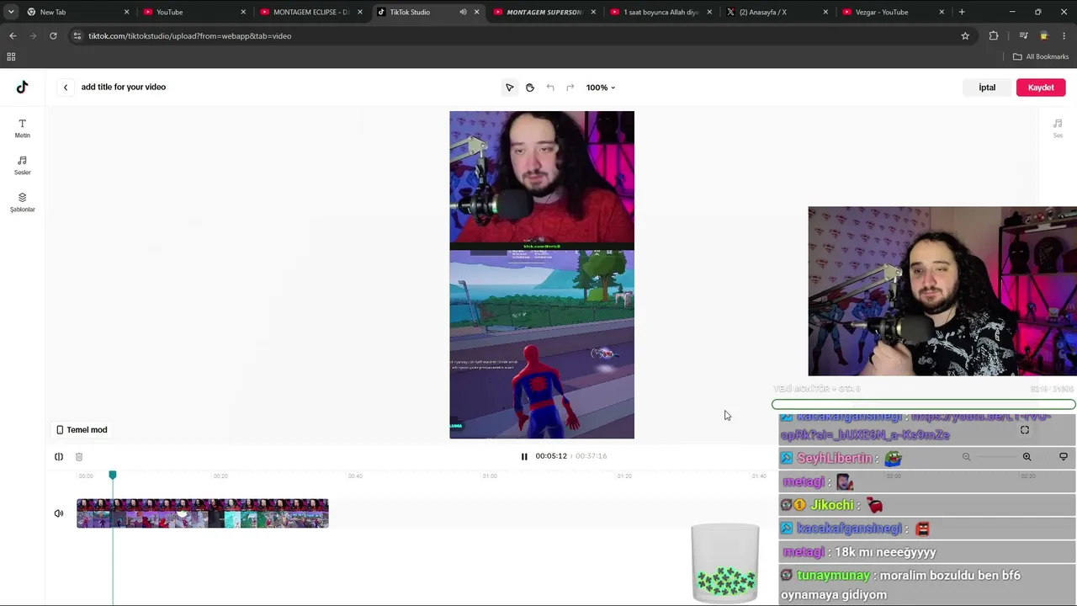
Task: Open the Chrome profile avatar
Action: point(1044,36)
